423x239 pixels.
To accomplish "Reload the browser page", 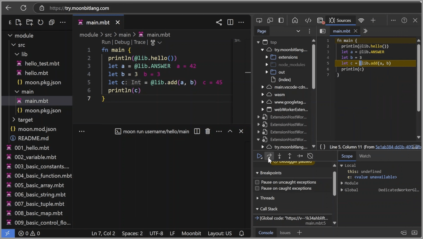I will click(23, 8).
